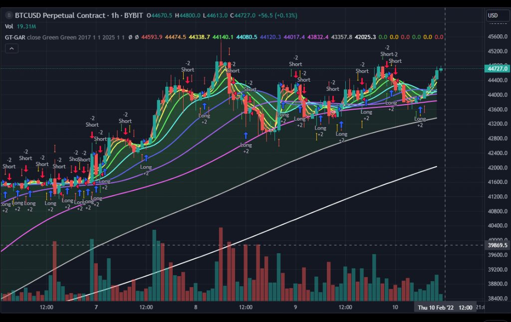Click the day 8 tick on time axis
Screen dimensions: 511x322
[x=196, y=308]
